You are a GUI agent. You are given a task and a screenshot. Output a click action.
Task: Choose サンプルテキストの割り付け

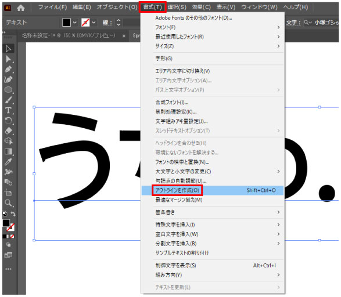(x=213, y=253)
